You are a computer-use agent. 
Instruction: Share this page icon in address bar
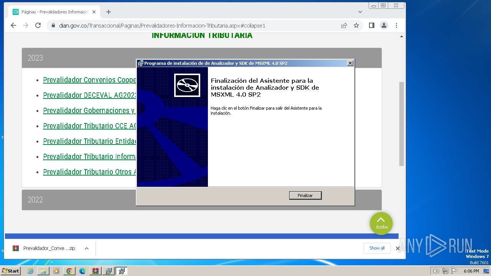tap(344, 25)
